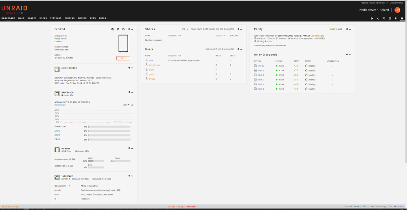This screenshot has height=210, width=407.
Task: Open the Plugins tab
Action: tap(70, 18)
